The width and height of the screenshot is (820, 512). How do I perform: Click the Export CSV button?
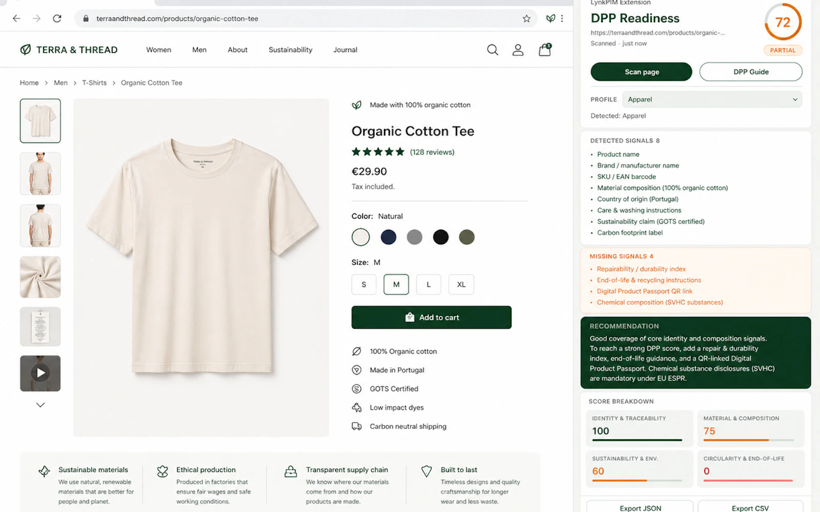(x=750, y=507)
